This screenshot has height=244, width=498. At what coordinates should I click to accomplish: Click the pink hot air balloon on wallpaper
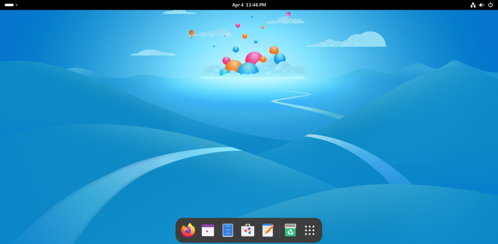point(288,15)
